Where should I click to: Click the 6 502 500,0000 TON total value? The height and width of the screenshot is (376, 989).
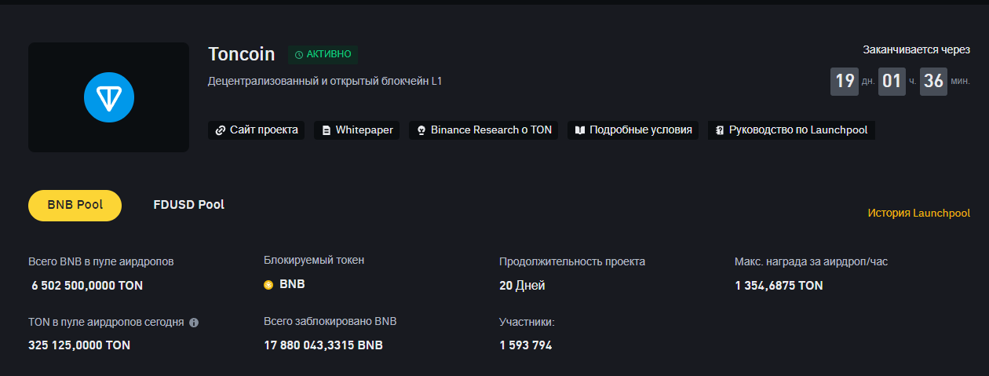click(87, 286)
